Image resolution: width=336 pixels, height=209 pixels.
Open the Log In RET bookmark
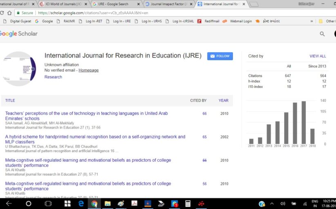point(90,21)
